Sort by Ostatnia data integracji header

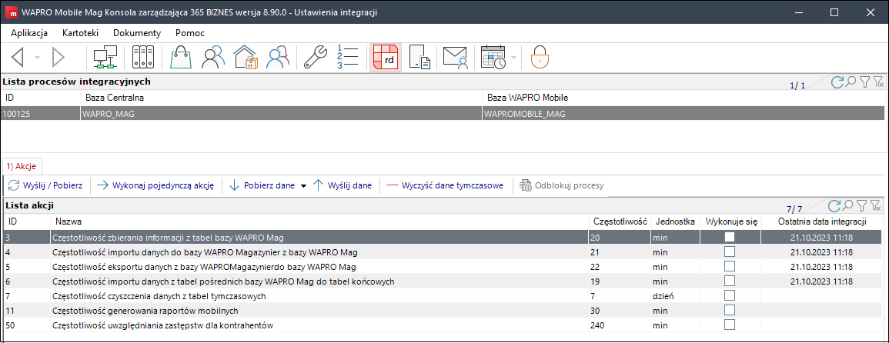click(822, 221)
